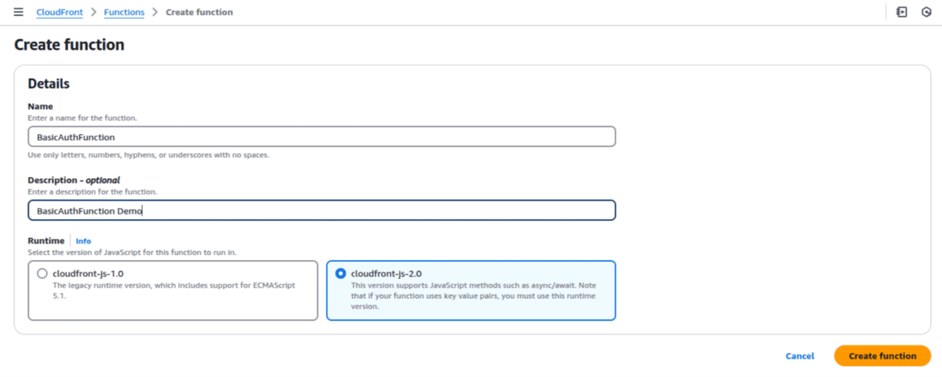942x377 pixels.
Task: Click the Create function page heading
Action: tap(69, 45)
